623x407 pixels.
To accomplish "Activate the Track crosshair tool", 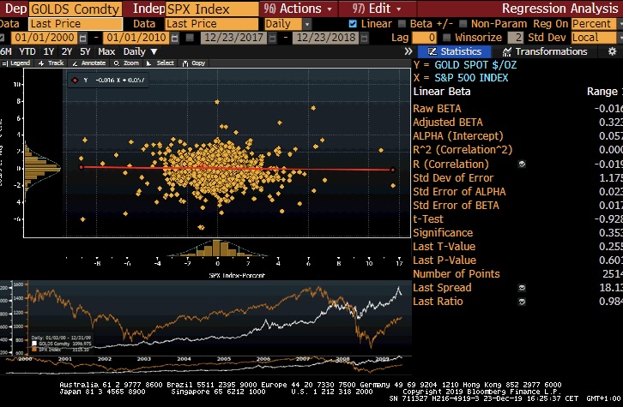I will (x=51, y=63).
